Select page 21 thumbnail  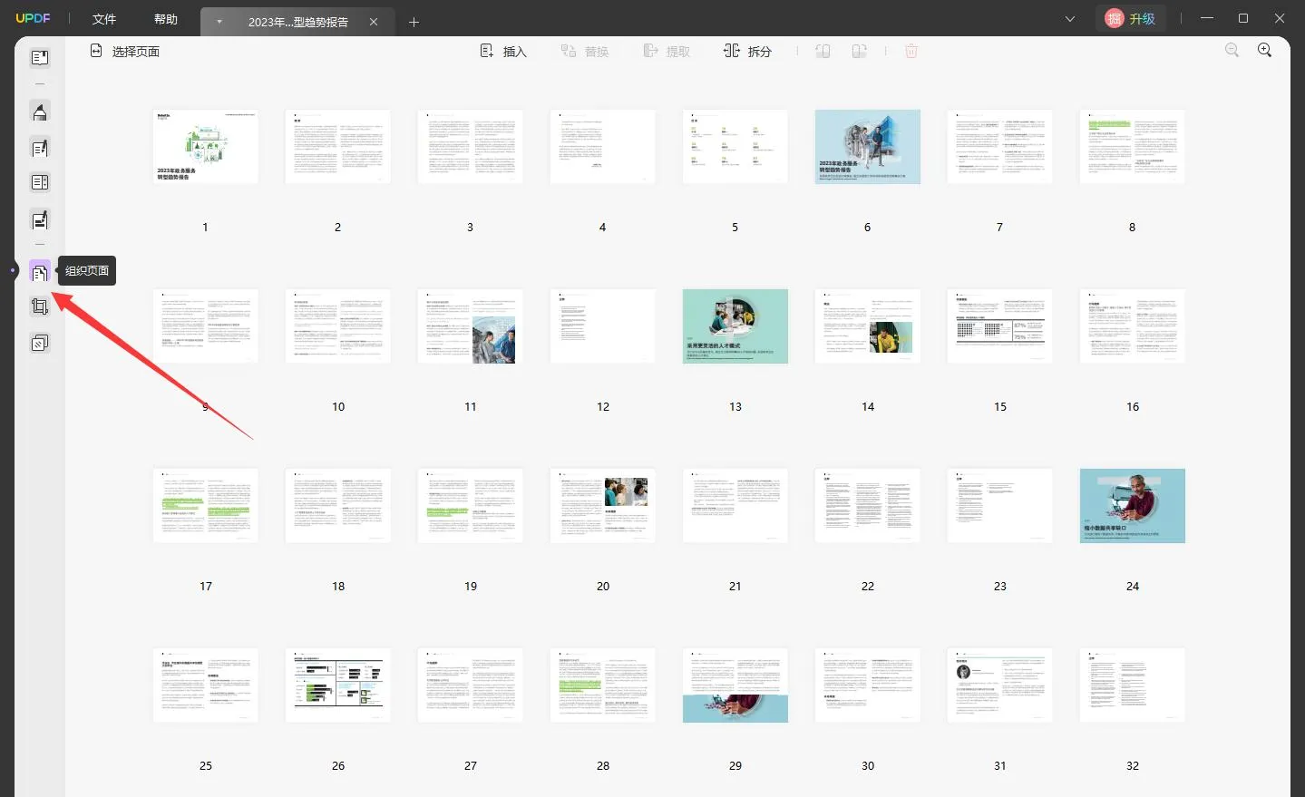point(735,506)
